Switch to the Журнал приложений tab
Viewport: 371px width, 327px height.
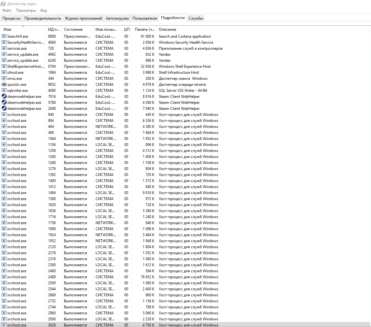click(83, 18)
